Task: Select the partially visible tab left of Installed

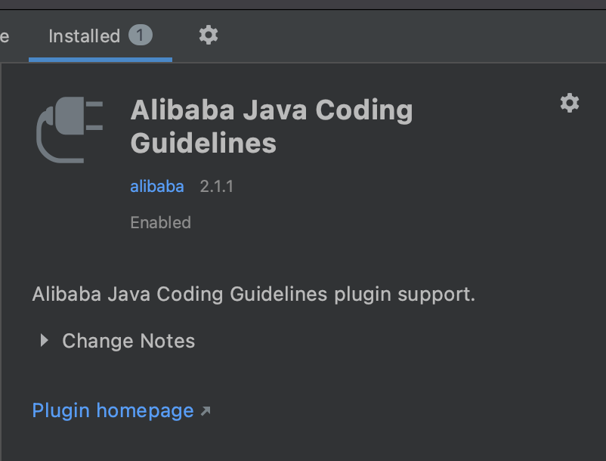Action: coord(5,36)
